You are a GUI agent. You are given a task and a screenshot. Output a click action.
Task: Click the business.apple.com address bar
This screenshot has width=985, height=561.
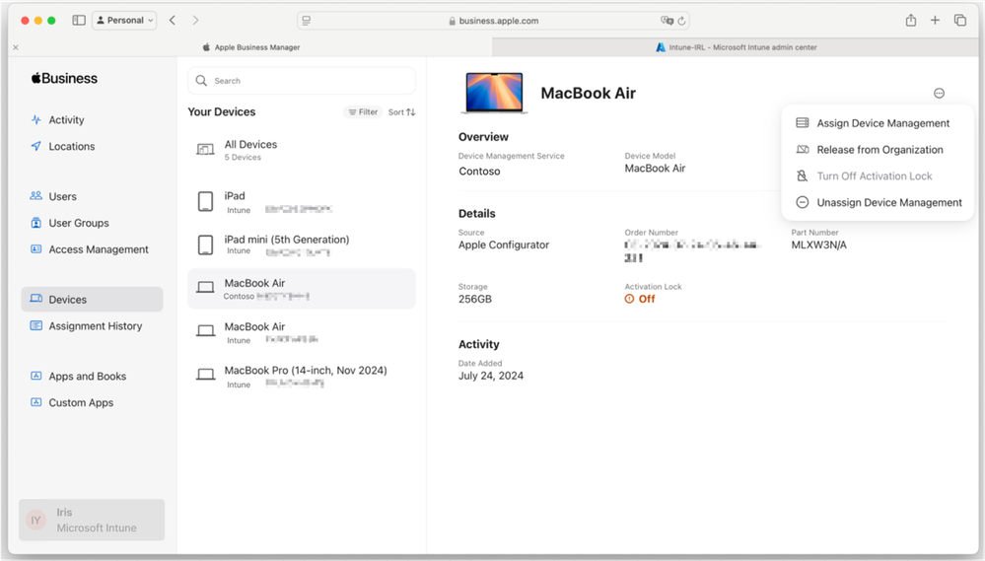point(493,21)
